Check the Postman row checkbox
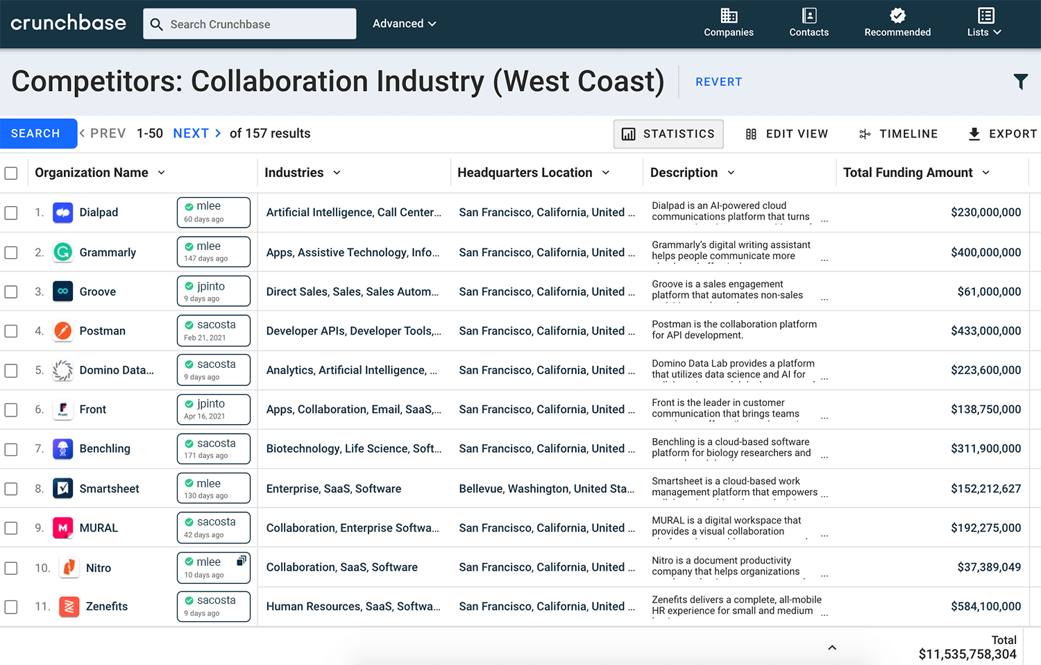This screenshot has width=1041, height=665. point(11,331)
